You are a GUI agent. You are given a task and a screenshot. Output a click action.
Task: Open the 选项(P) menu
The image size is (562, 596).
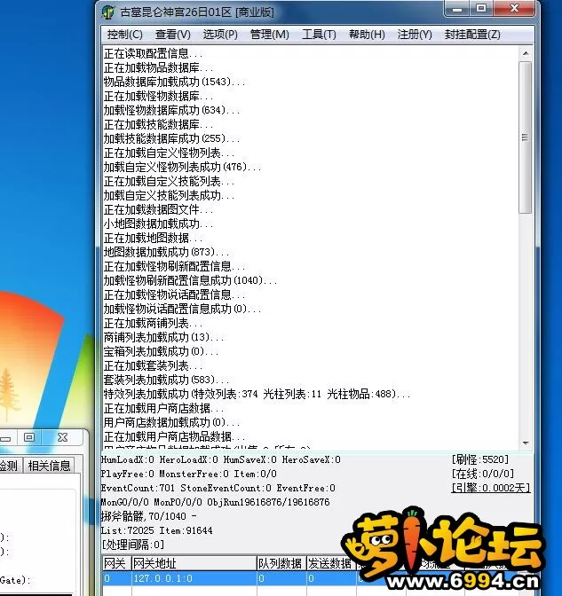coord(220,35)
